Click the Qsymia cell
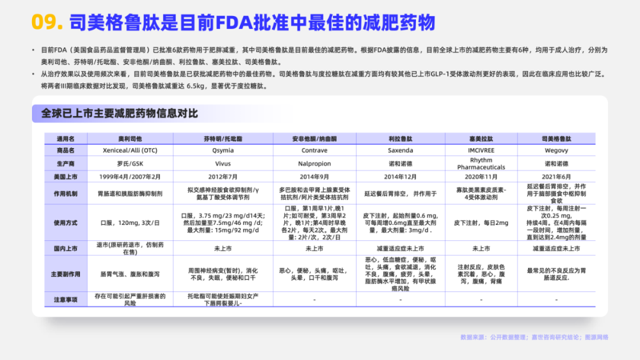640x360 pixels. click(x=223, y=150)
